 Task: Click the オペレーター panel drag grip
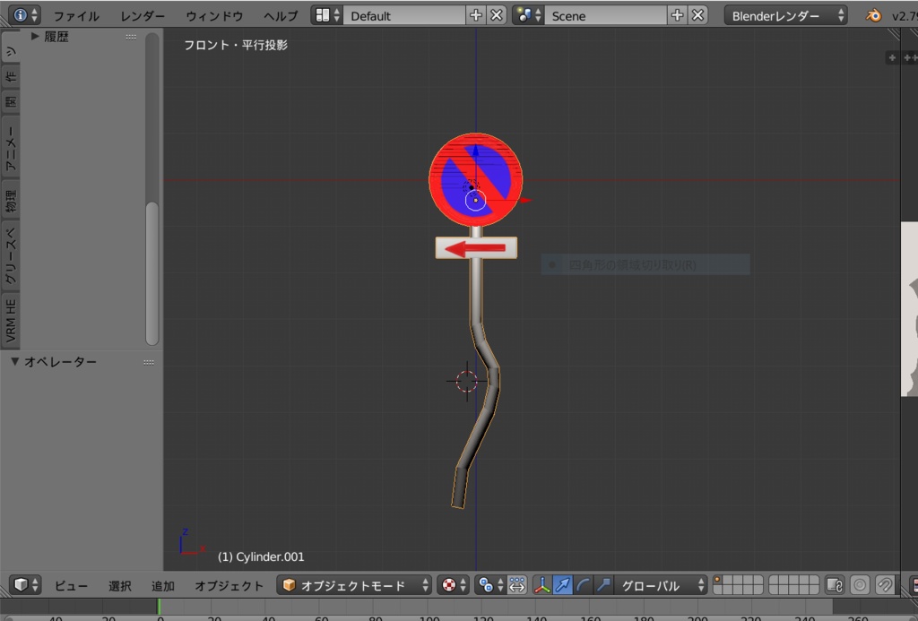coord(149,362)
